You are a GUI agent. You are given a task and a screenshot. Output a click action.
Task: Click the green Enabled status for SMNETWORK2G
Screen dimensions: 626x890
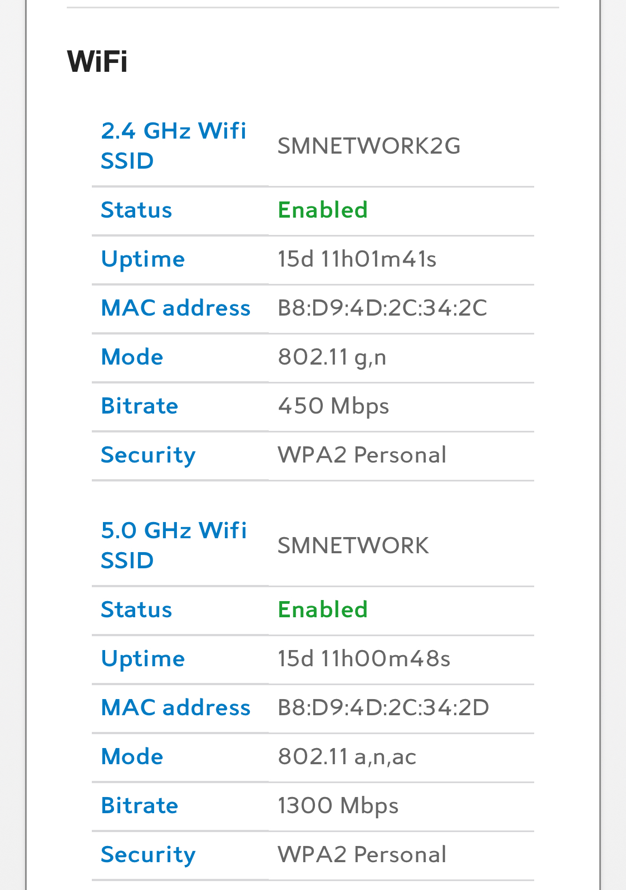tap(323, 210)
